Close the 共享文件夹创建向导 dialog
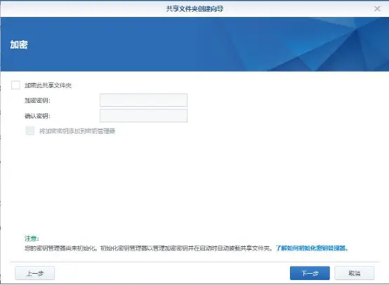Viewport: 389px width, 285px height. (377, 9)
